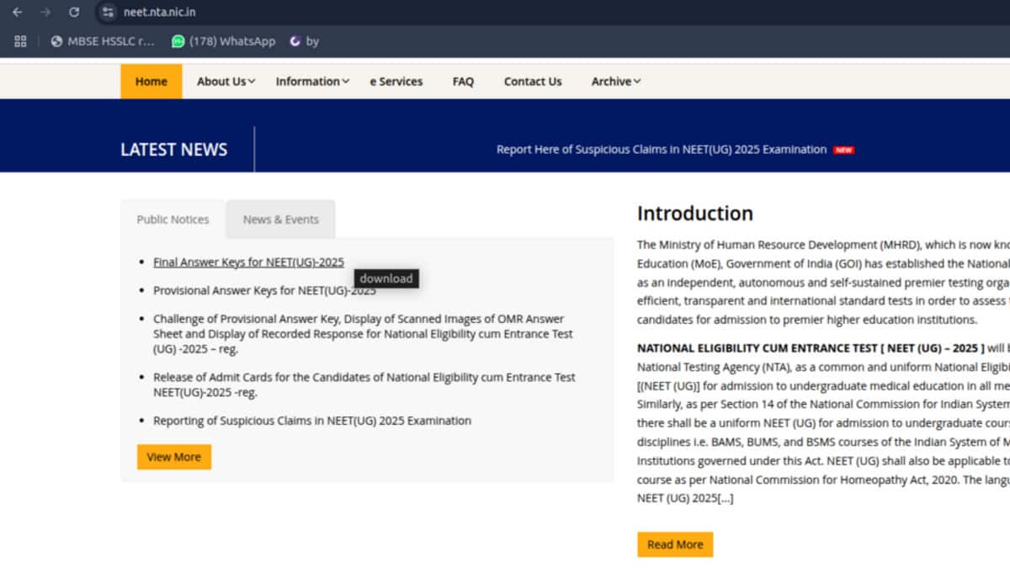This screenshot has width=1010, height=568.
Task: Click the Read More button under Introduction
Action: (x=675, y=544)
